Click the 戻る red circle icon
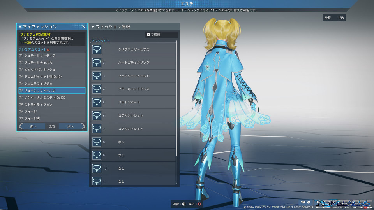This screenshot has width=374, height=210. point(199,204)
